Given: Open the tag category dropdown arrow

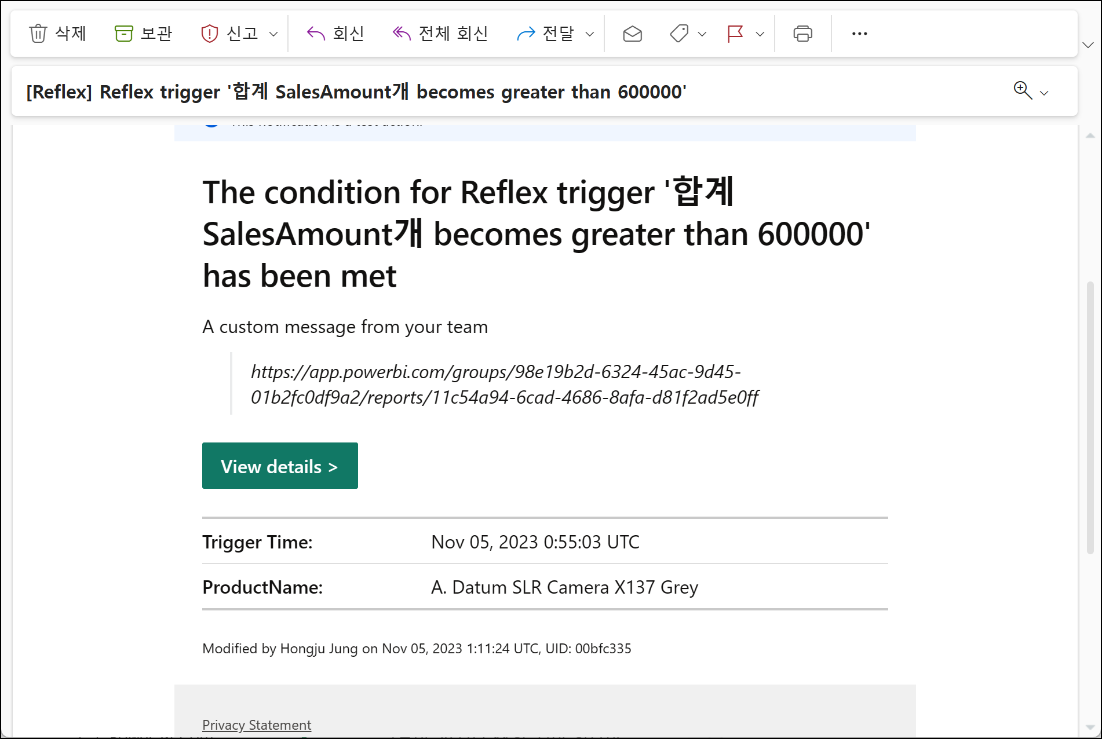Looking at the screenshot, I should click(702, 34).
